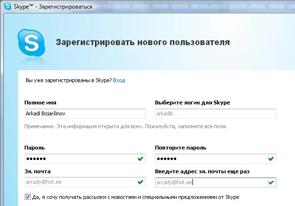Click the Полное имя label
295x206 pixels.
40,103
